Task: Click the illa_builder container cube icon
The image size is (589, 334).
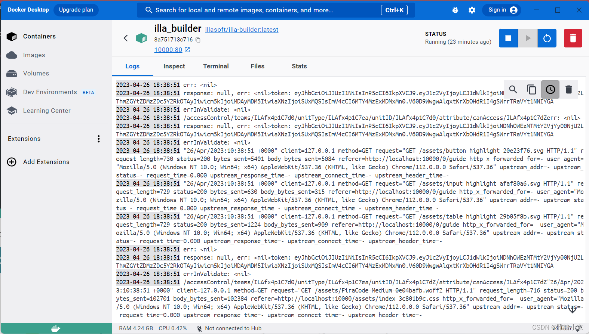Action: (x=141, y=38)
